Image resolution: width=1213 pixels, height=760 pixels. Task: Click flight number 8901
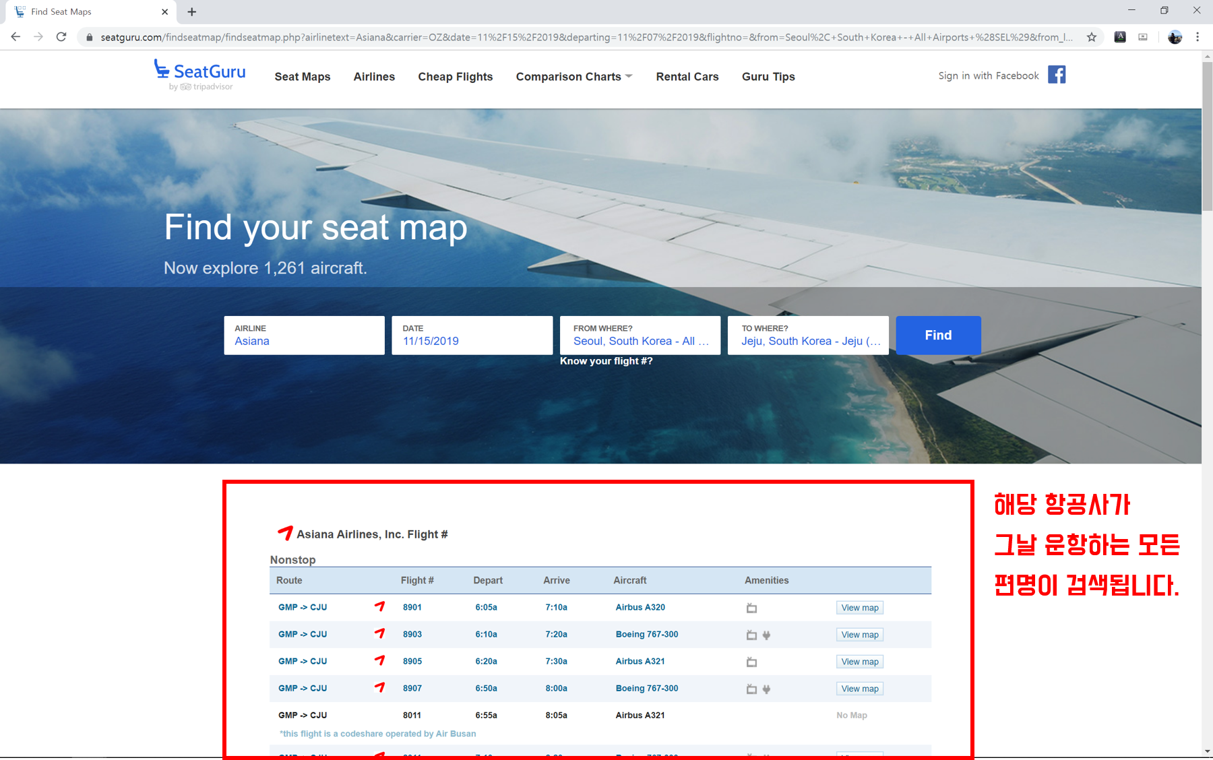click(x=412, y=607)
